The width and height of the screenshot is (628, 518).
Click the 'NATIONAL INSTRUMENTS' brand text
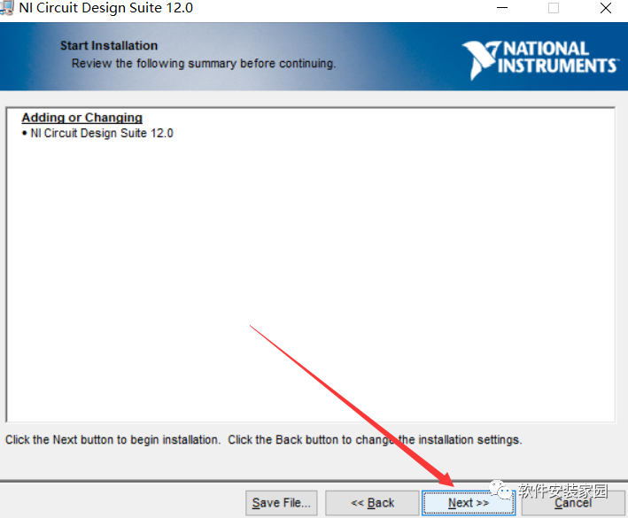pyautogui.click(x=558, y=58)
